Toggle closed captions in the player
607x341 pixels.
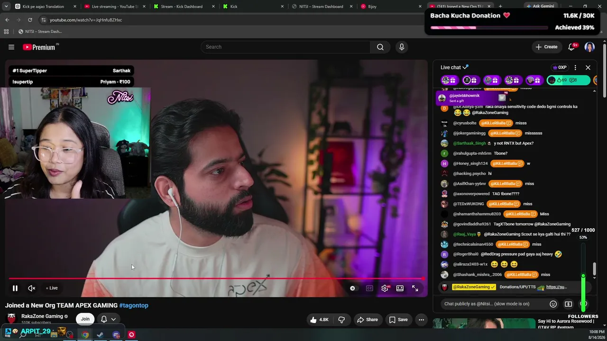click(369, 288)
